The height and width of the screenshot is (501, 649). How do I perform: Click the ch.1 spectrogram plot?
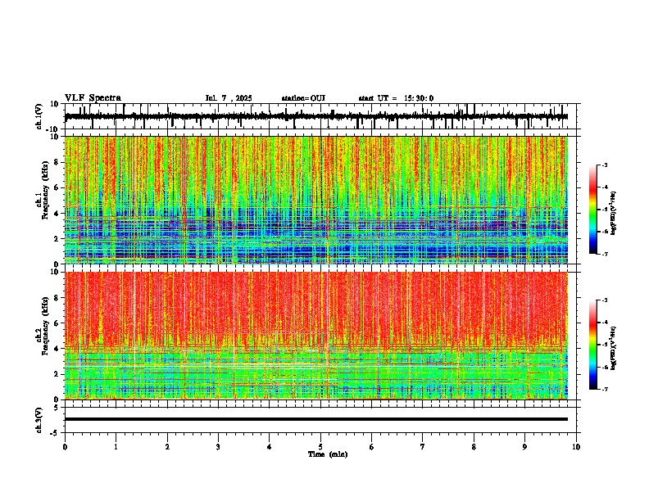click(x=316, y=200)
